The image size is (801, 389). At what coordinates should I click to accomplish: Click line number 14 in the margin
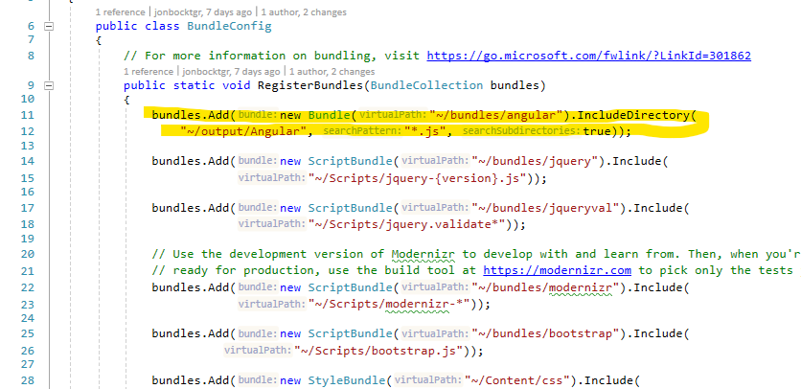28,162
